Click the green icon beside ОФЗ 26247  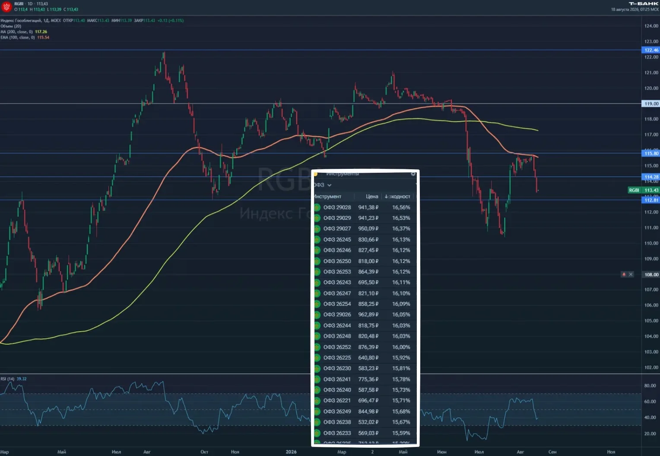pyautogui.click(x=317, y=293)
